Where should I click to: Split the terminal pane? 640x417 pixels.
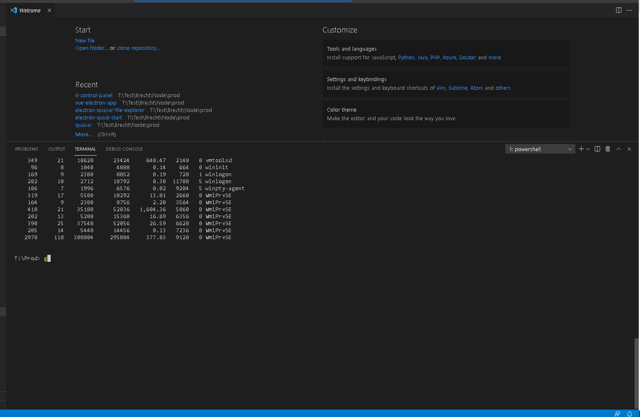tap(597, 149)
